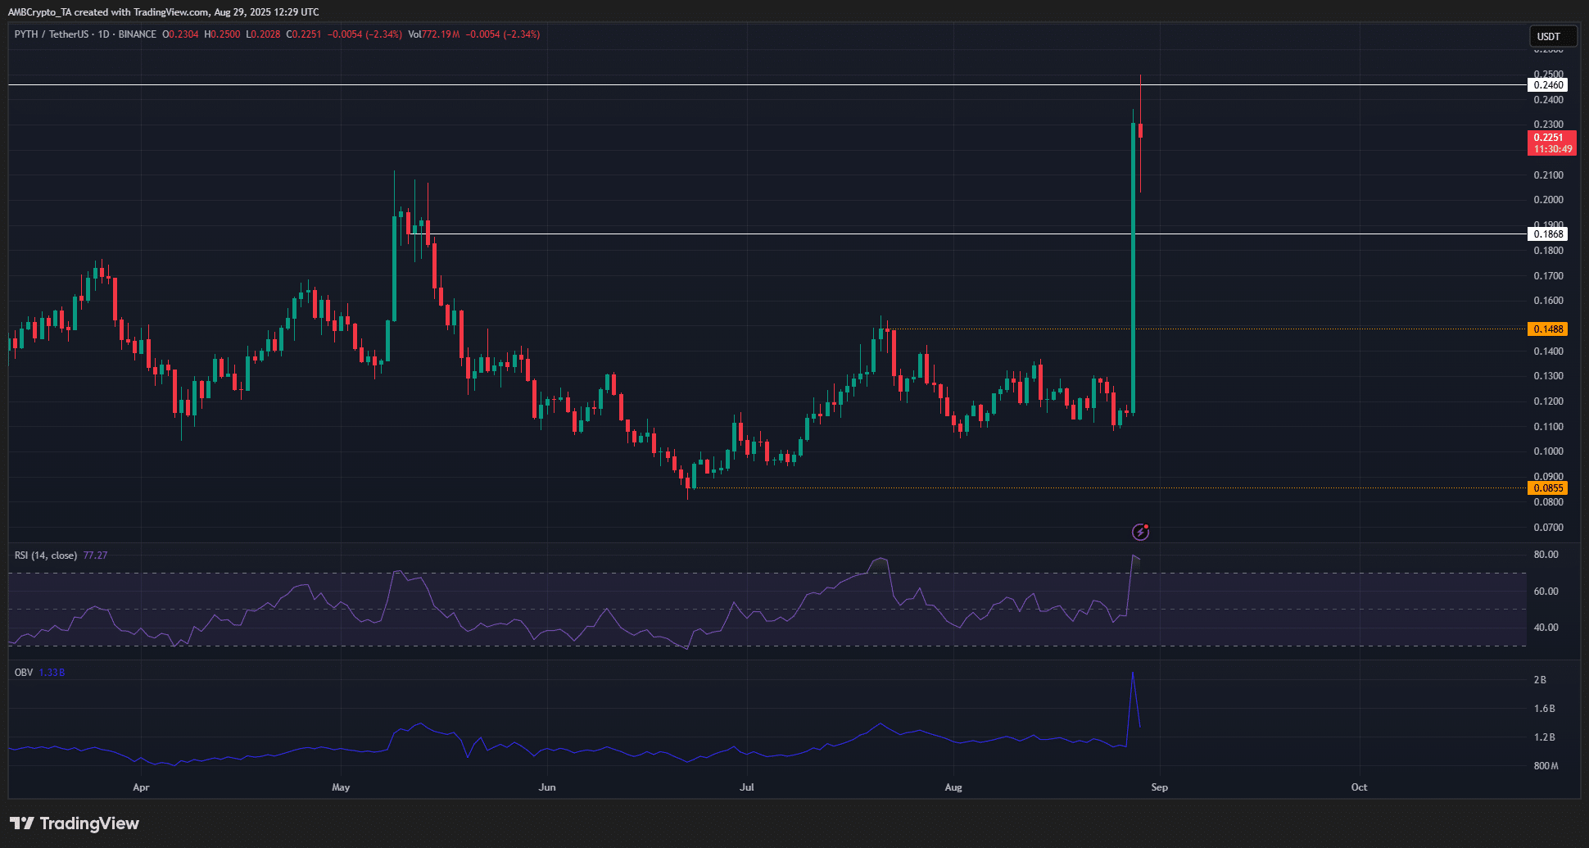1589x848 pixels.
Task: Click the Sep label on time axis
Action: click(x=1159, y=787)
